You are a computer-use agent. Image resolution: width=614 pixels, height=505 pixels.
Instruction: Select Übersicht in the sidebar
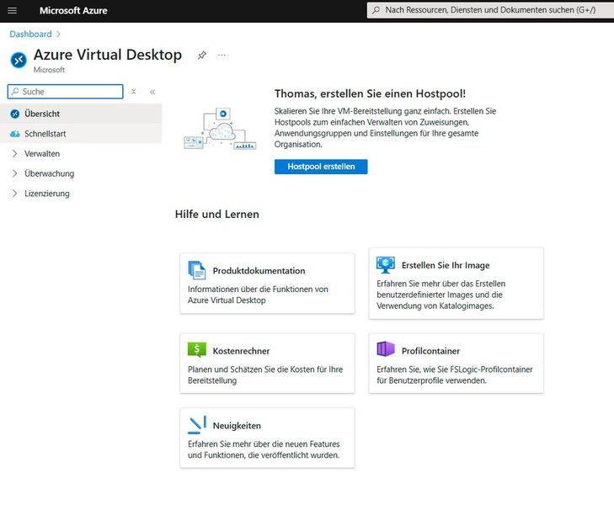pyautogui.click(x=81, y=114)
